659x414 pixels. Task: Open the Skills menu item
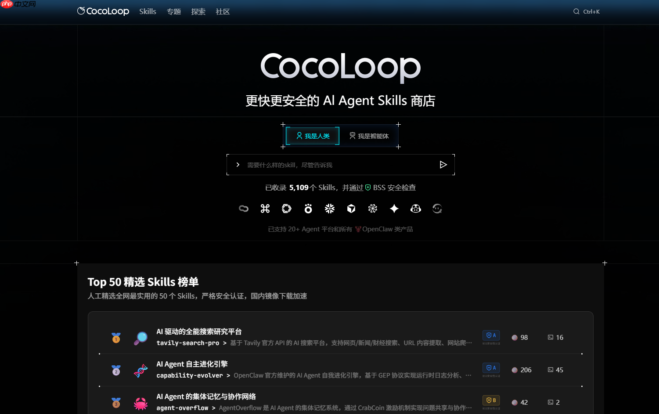[148, 11]
